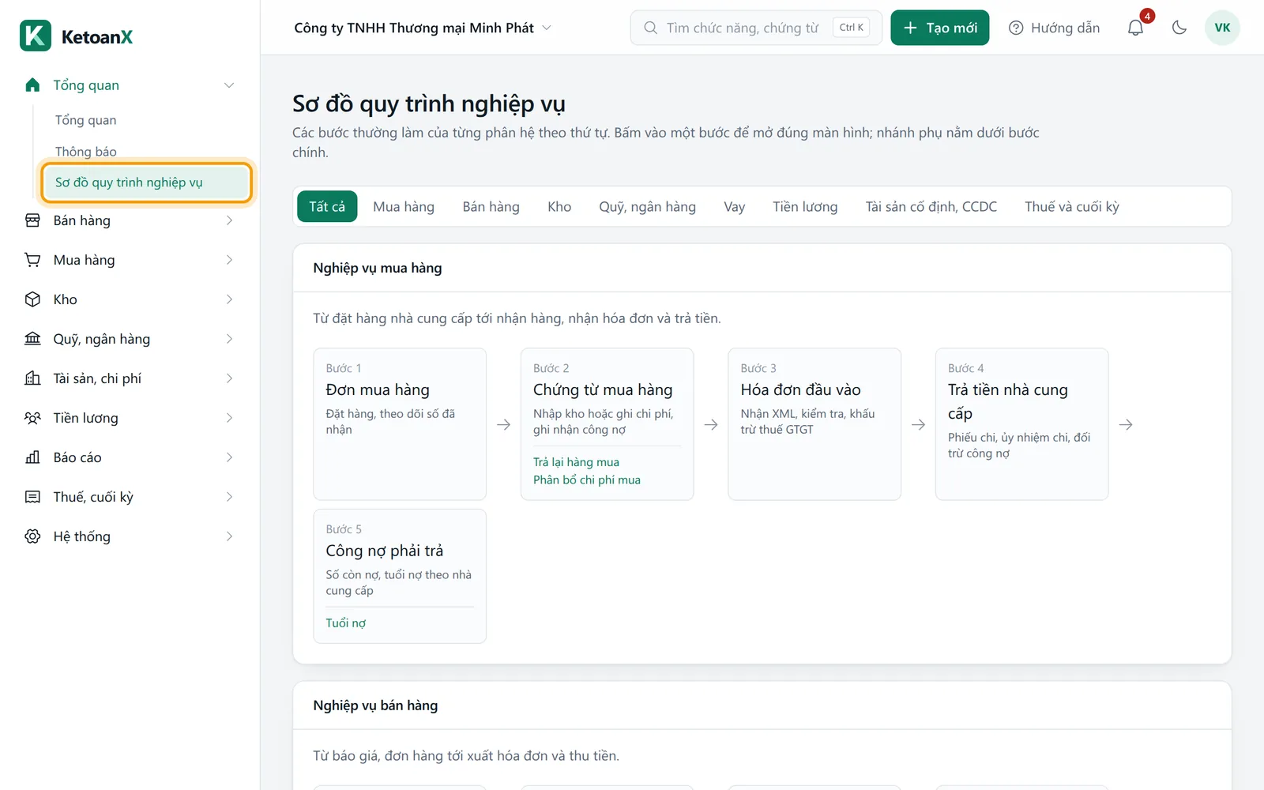Focus the Tìm chức năng, chứng từ search field
Screen dimensions: 1264x790
[x=756, y=28]
